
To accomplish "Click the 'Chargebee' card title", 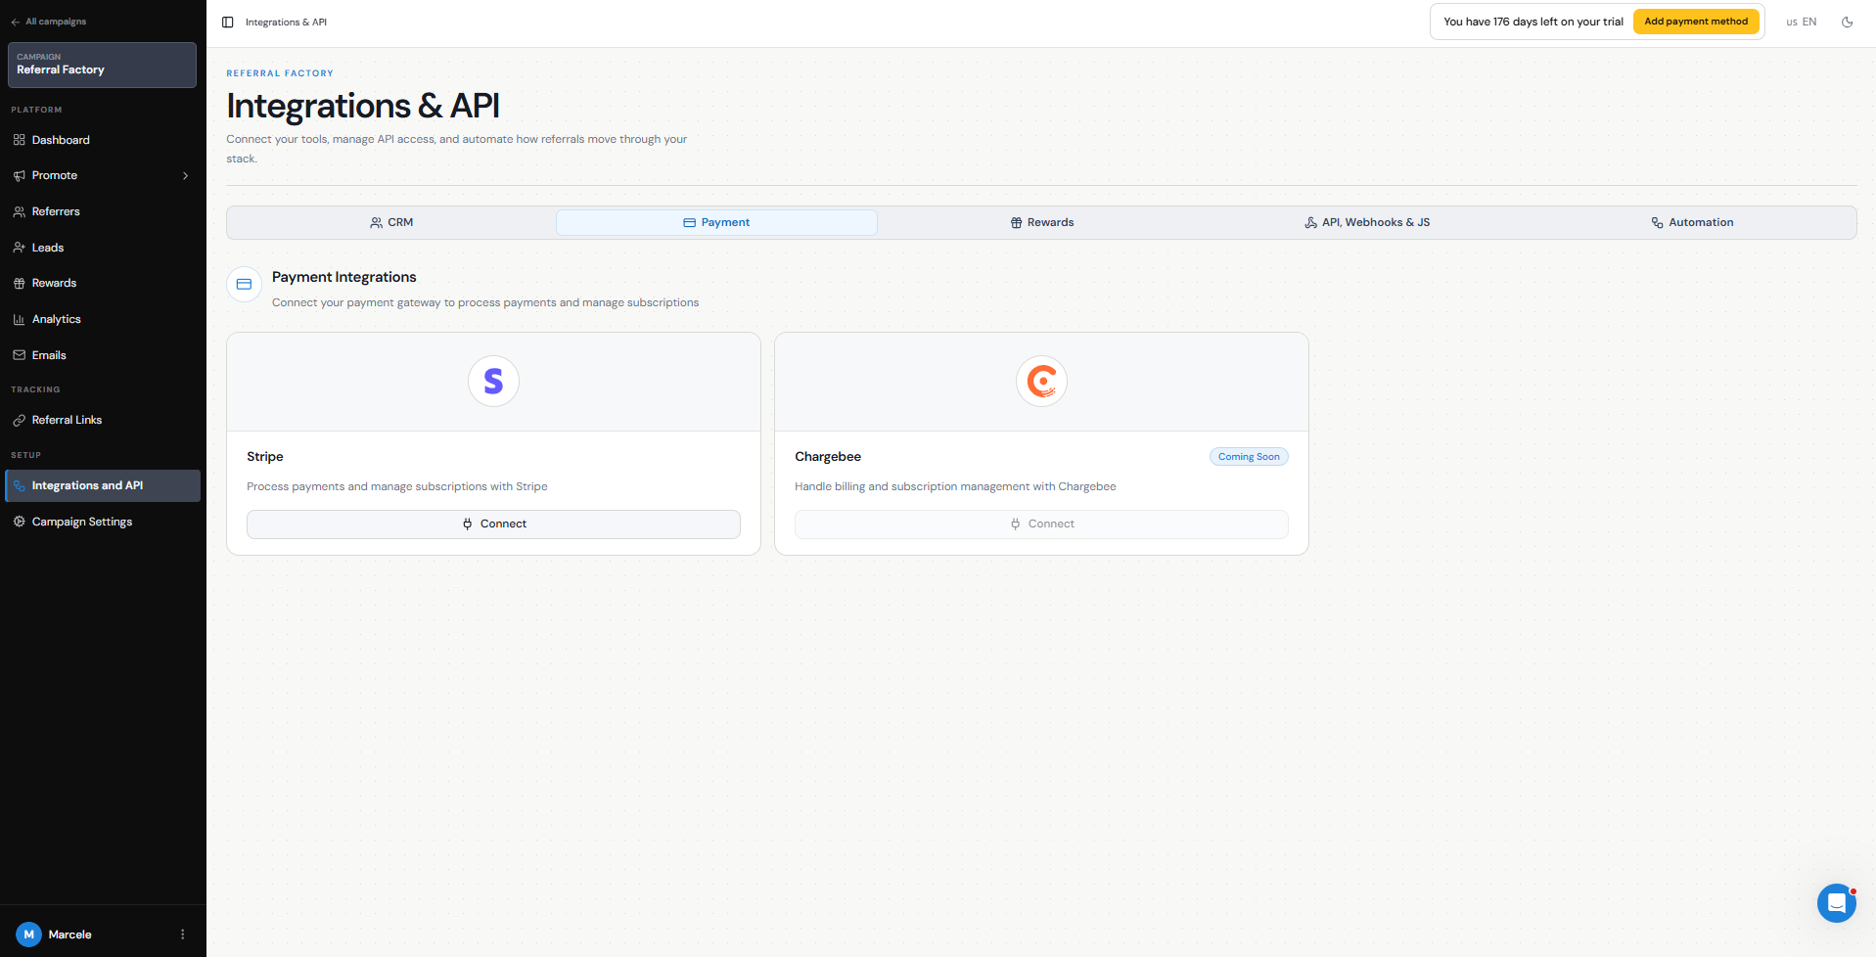I will point(828,457).
